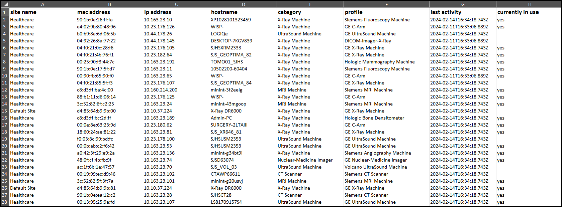This screenshot has width=562, height=207.
Task: Select Nuclear-Medicine Imager category cell
Action: pos(310,160)
